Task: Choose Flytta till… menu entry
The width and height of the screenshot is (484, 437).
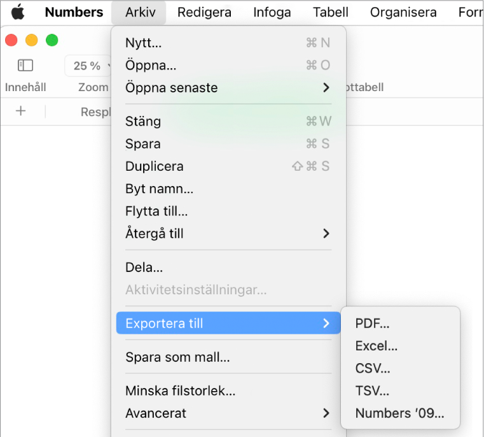Action: (x=228, y=211)
